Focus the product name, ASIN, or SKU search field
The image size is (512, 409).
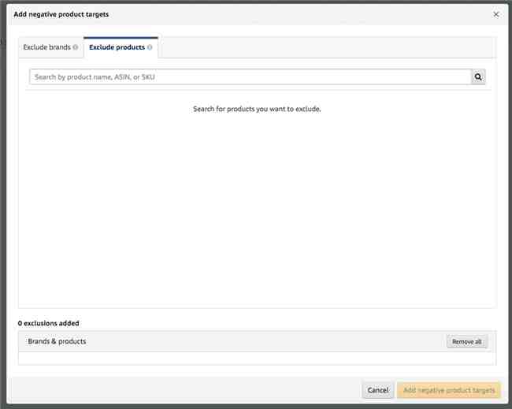click(x=250, y=76)
